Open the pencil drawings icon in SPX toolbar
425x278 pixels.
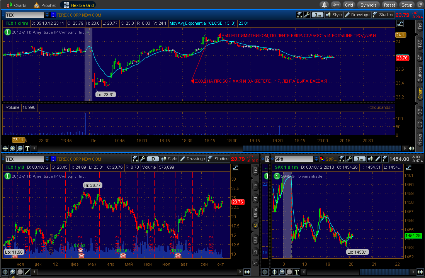[x=377, y=159]
